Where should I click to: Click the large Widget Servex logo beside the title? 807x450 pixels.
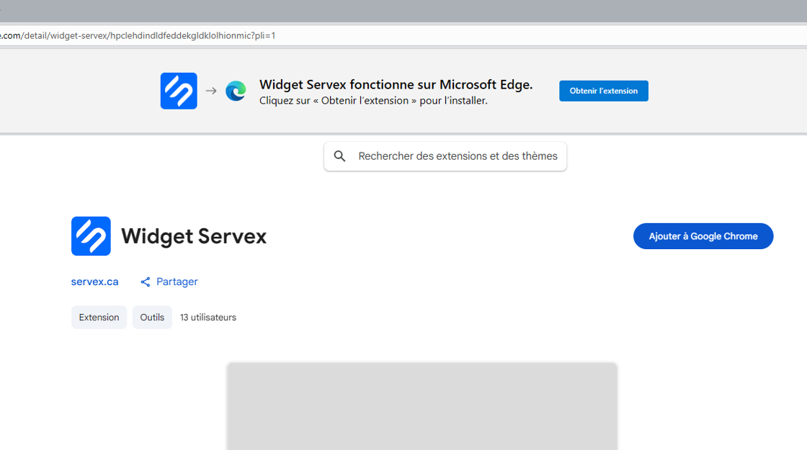pyautogui.click(x=91, y=236)
